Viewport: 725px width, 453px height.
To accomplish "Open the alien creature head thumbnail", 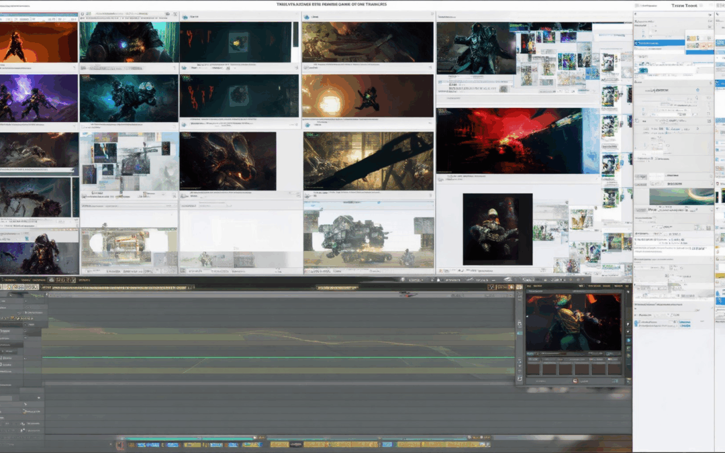I will [228, 161].
